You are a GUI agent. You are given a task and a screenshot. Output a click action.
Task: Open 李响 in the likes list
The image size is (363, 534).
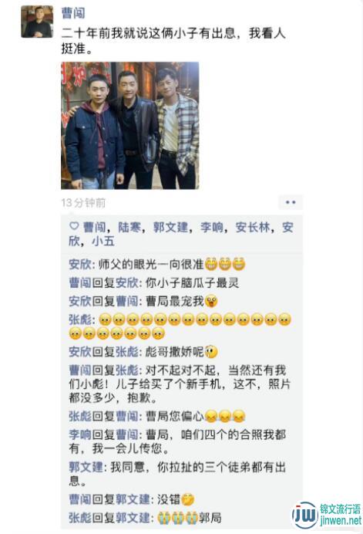[x=212, y=227]
